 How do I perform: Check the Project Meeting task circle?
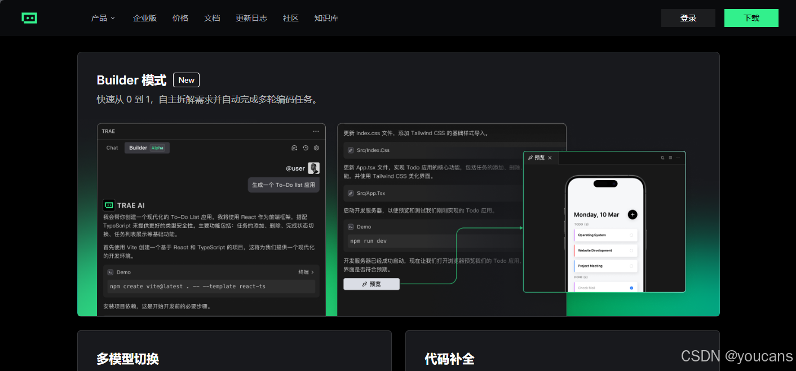[x=631, y=266]
